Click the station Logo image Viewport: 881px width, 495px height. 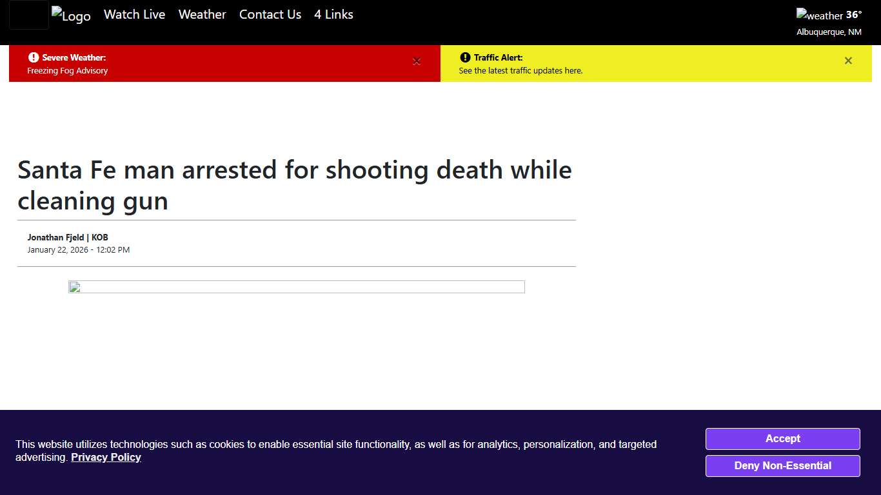71,16
